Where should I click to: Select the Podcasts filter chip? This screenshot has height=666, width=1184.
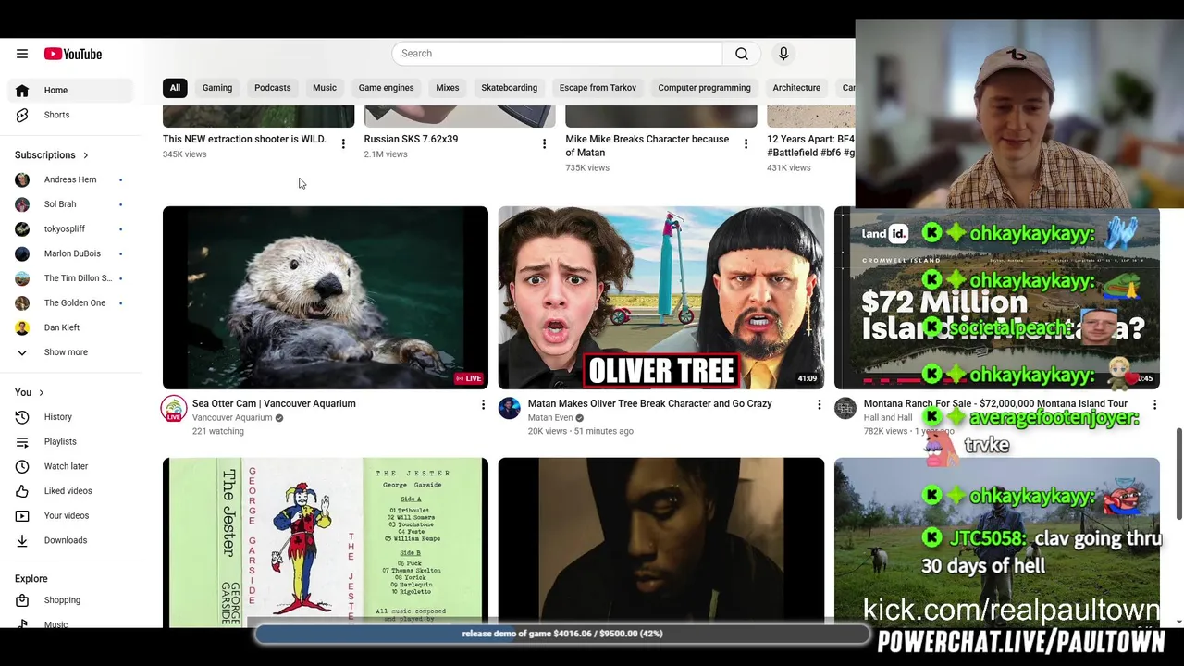point(272,88)
